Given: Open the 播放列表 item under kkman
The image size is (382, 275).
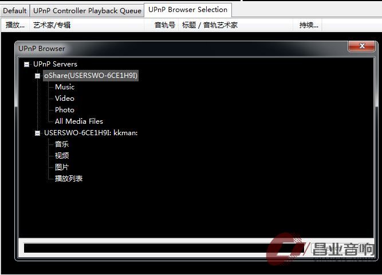Looking at the screenshot, I should point(69,178).
